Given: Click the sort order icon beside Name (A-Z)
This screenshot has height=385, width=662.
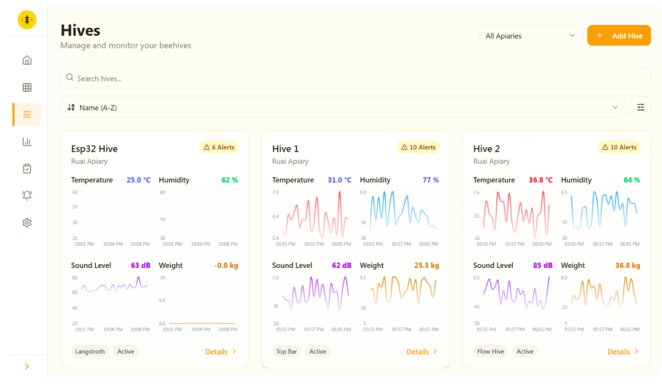Looking at the screenshot, I should (x=71, y=108).
